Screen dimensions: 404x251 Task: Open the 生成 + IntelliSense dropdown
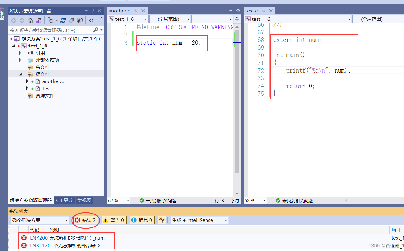200,220
